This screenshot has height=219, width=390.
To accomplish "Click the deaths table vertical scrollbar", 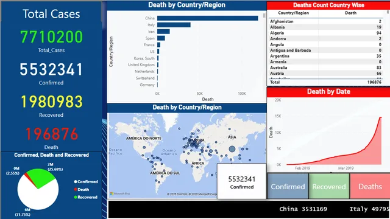I will (x=388, y=12).
